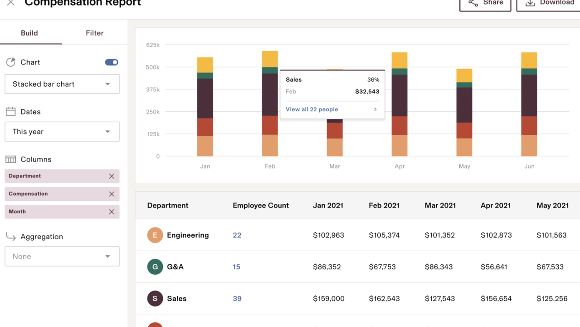Image resolution: width=580 pixels, height=327 pixels.
Task: Click the dark Sales department avatar
Action: [x=155, y=298]
